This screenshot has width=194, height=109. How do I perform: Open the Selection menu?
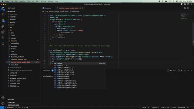tap(22, 1)
